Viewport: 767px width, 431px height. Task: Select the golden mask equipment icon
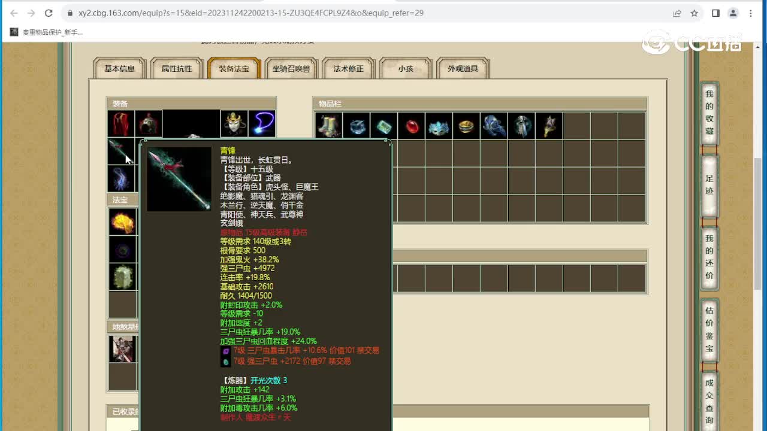pyautogui.click(x=234, y=124)
